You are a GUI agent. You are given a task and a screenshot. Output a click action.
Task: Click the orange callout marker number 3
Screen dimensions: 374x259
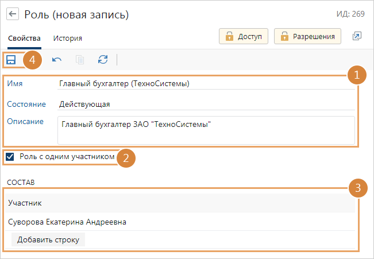pos(357,188)
